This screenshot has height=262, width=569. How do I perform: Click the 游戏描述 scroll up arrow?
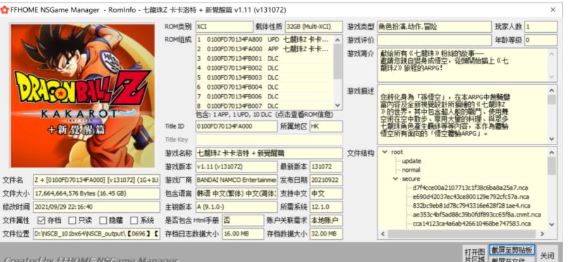pos(552,90)
